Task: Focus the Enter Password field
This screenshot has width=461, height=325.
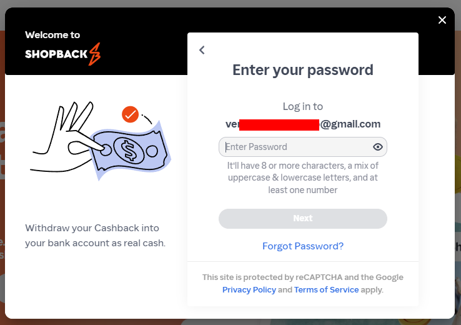Action: click(x=294, y=147)
